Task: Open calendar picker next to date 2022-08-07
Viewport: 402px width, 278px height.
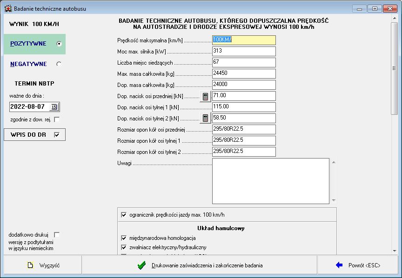Action: 54,107
